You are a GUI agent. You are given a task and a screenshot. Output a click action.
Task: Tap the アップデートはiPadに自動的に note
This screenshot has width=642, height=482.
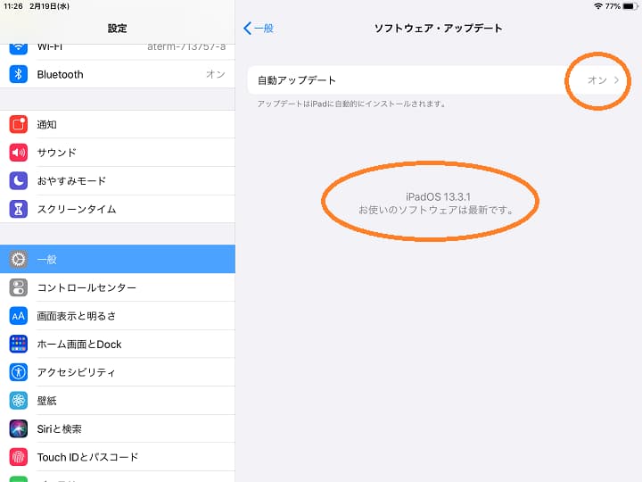[x=351, y=104]
